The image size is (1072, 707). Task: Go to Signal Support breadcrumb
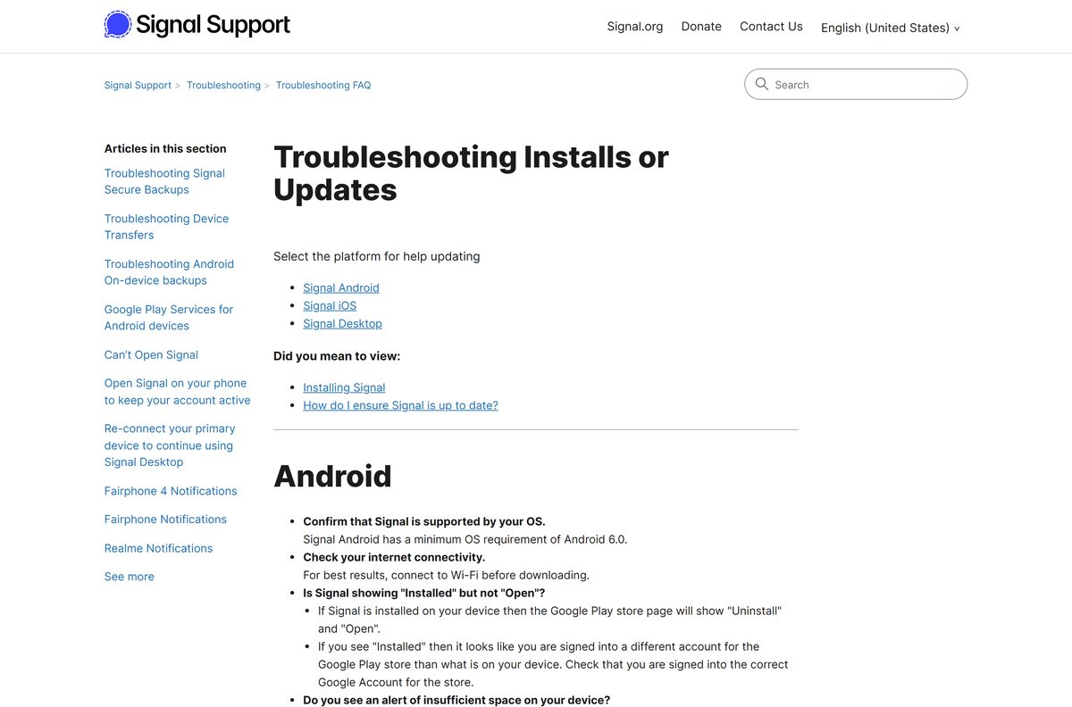click(138, 86)
